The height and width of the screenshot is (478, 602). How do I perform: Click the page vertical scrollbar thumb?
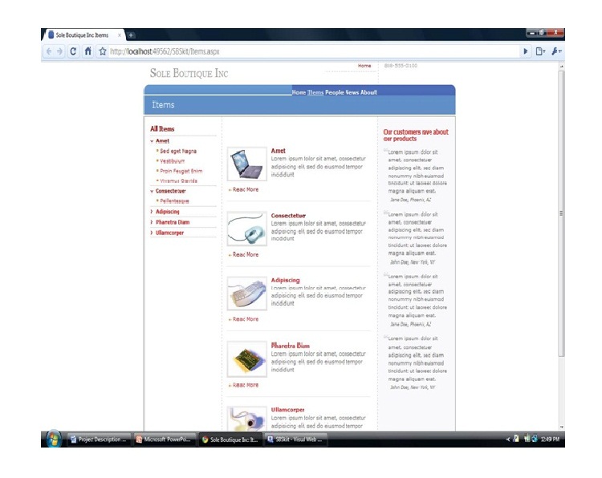tap(561, 213)
